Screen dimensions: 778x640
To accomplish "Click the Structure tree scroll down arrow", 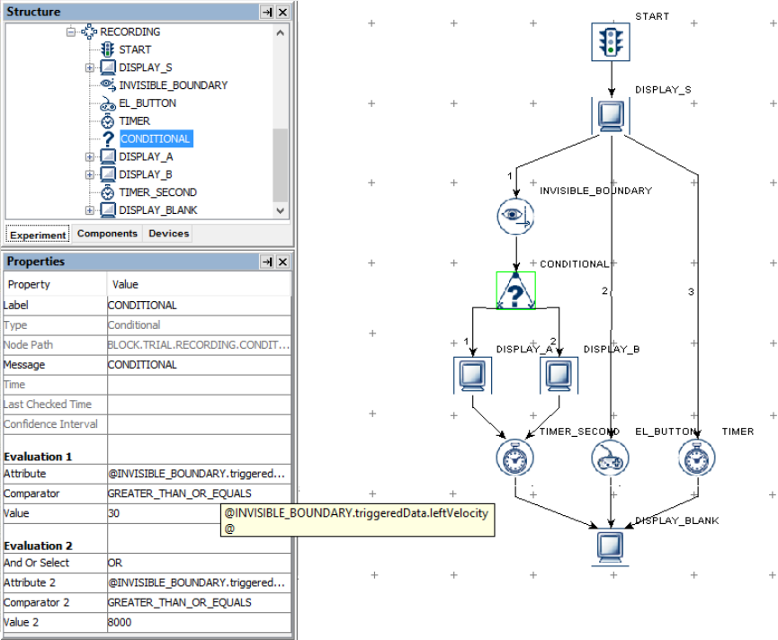I will point(280,210).
